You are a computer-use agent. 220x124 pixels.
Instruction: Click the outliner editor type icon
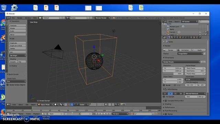click(x=164, y=21)
